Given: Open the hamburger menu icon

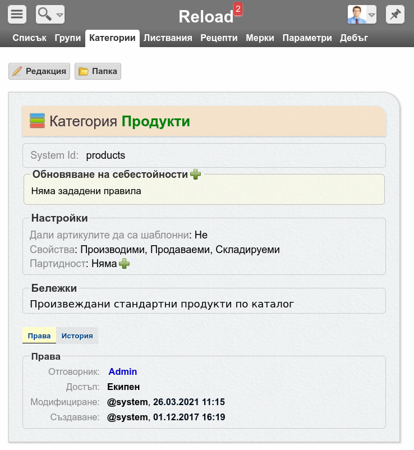Looking at the screenshot, I should point(17,14).
